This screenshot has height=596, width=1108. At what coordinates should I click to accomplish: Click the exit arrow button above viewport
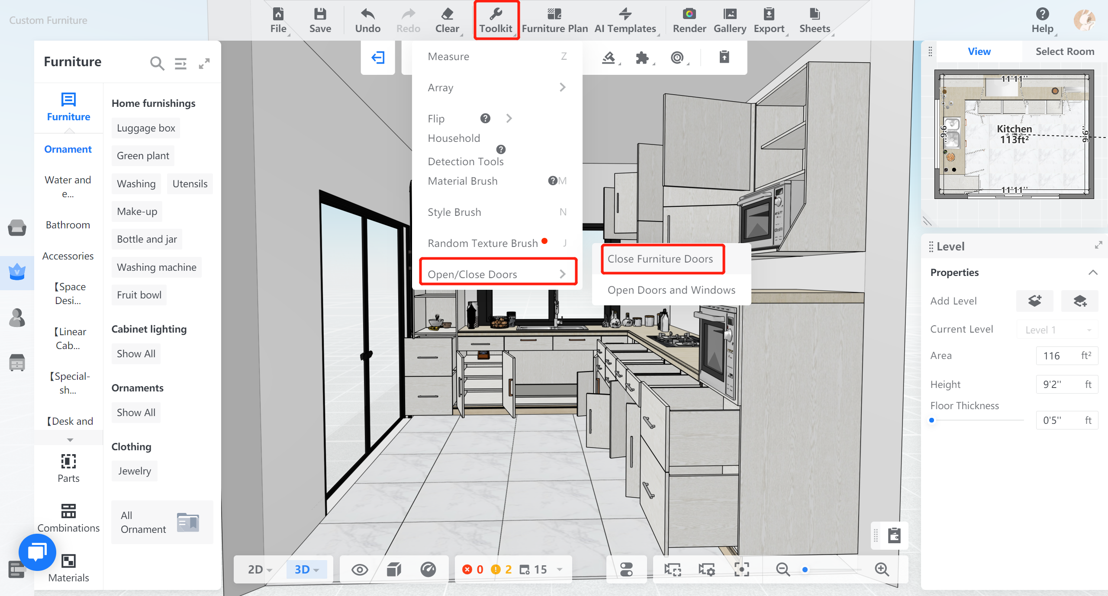[378, 57]
